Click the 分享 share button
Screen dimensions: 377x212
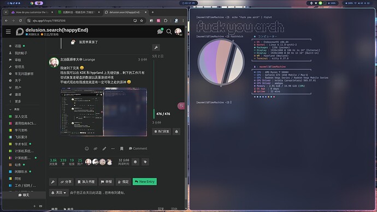[66, 182]
